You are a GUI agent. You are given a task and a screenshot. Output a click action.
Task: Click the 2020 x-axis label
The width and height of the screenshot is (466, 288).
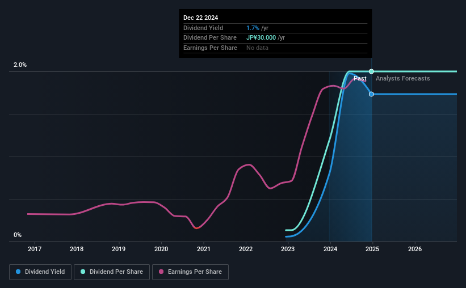(x=161, y=249)
